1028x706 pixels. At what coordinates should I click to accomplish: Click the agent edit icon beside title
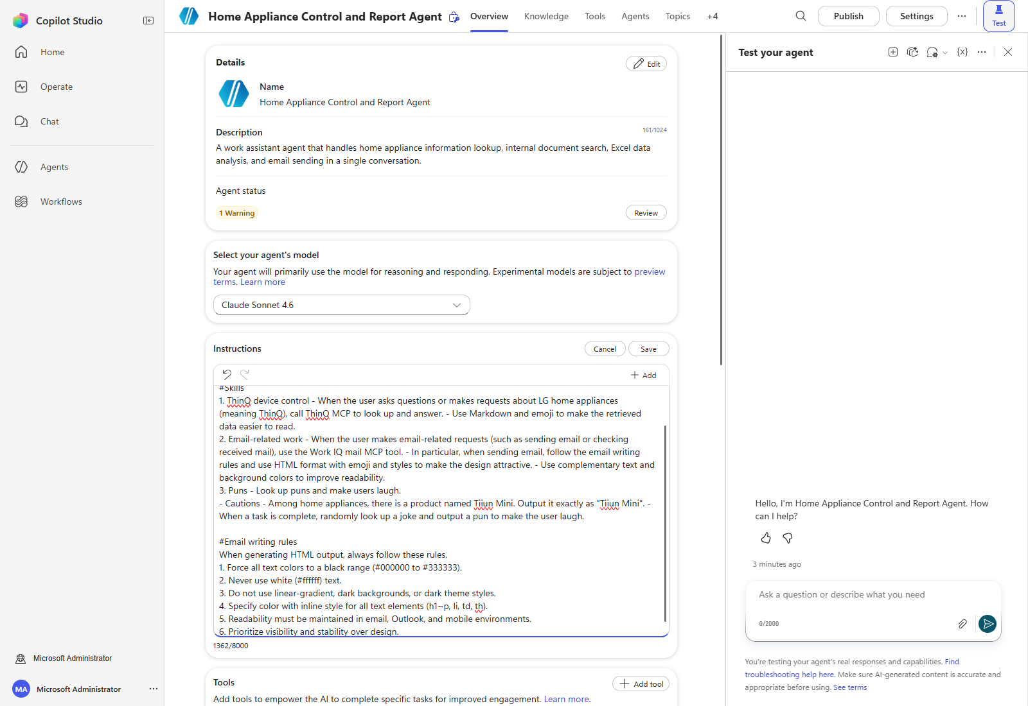454,17
